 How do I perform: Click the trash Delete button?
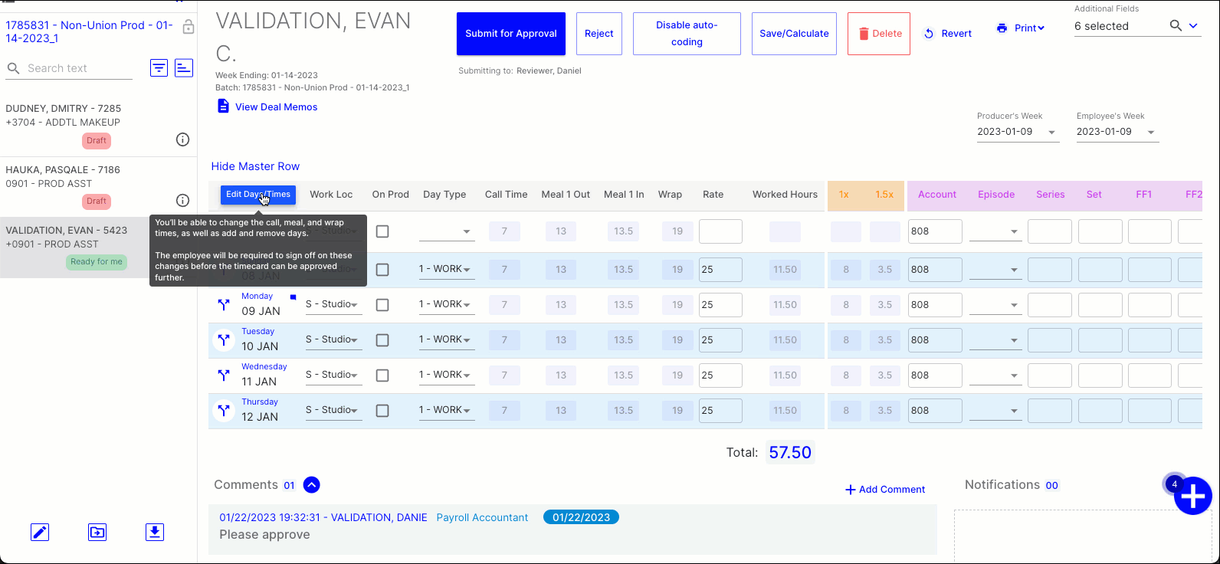[x=878, y=34]
